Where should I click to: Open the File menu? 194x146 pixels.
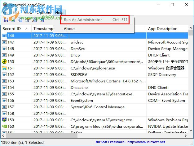click(x=6, y=13)
